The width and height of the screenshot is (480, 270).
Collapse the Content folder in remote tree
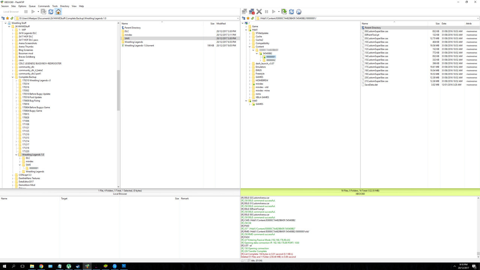tap(250, 47)
